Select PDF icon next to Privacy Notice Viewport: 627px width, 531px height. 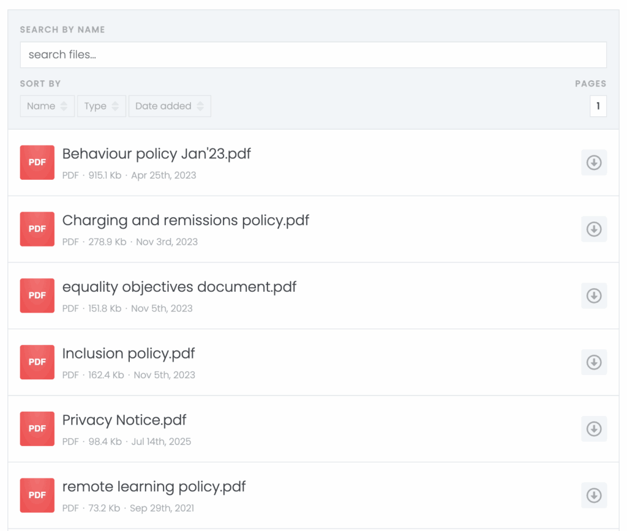(37, 429)
